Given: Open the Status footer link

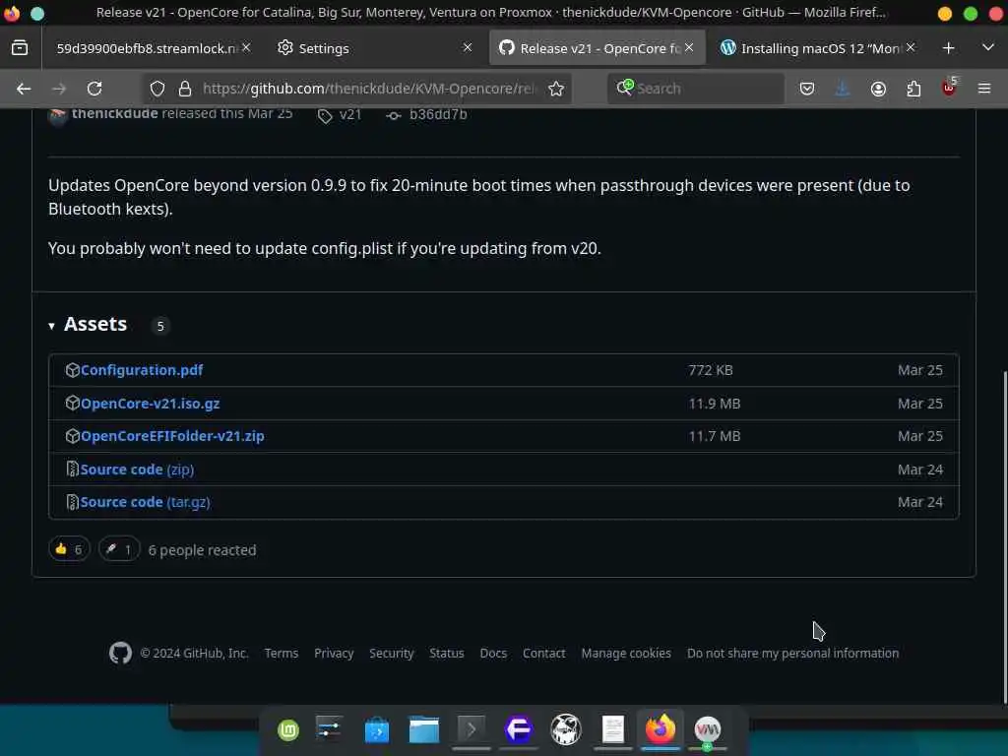Looking at the screenshot, I should coord(447,654).
